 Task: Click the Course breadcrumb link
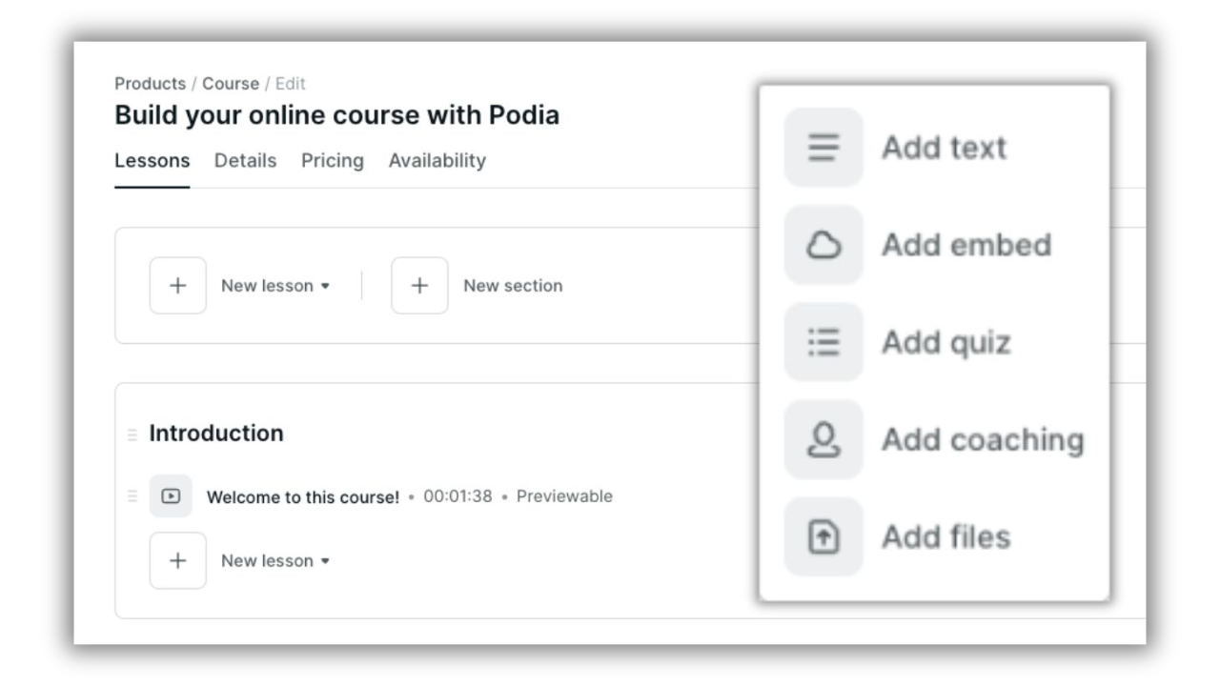click(x=231, y=84)
